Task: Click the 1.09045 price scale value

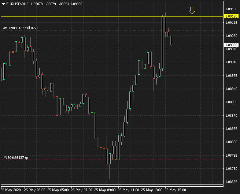Action: click(x=231, y=49)
